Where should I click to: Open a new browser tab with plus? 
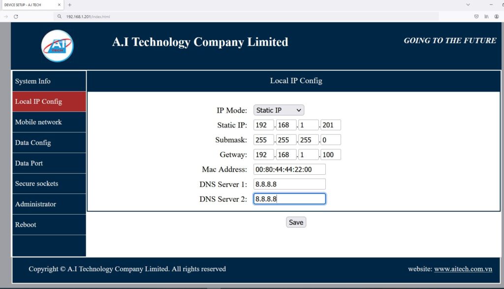[69, 5]
